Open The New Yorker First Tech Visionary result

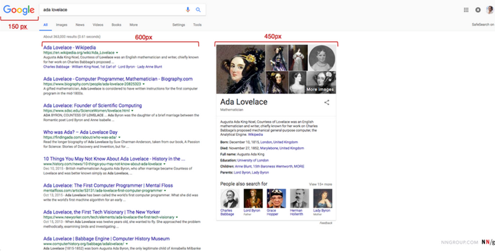click(101, 212)
